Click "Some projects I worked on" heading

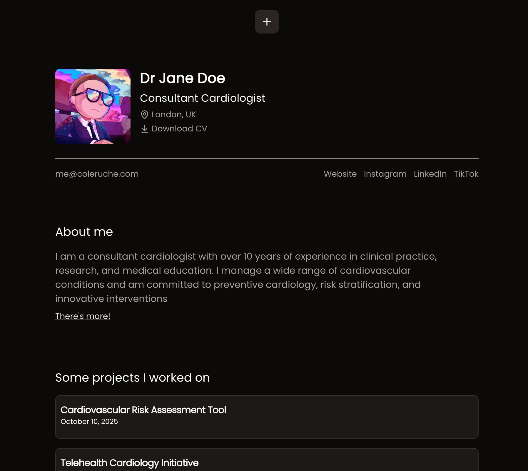[x=132, y=378]
